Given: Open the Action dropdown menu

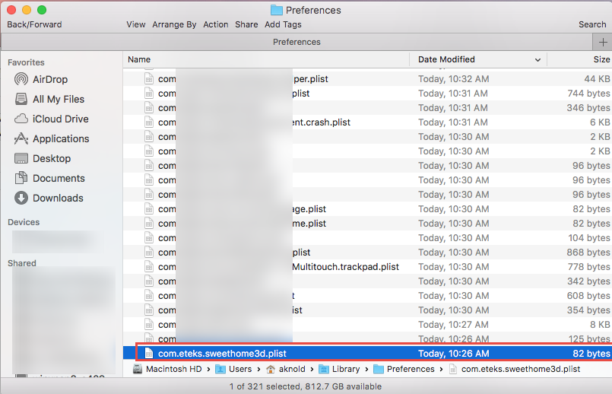Looking at the screenshot, I should [216, 24].
